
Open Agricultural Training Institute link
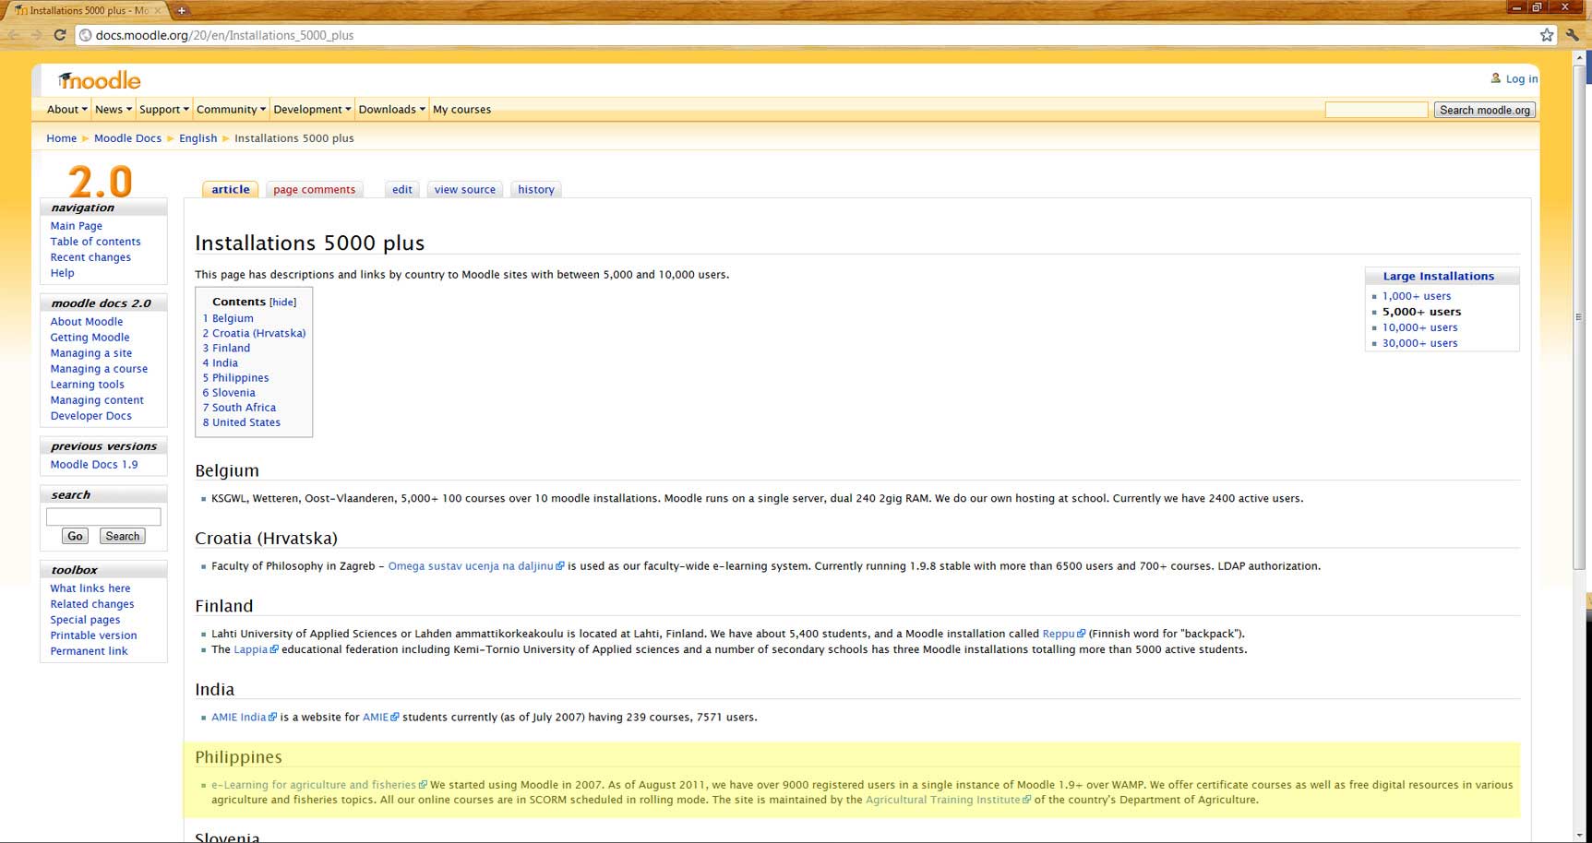click(948, 800)
